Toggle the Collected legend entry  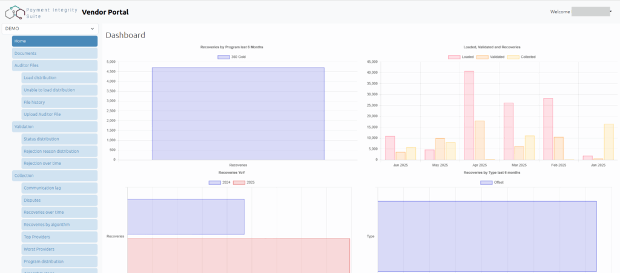(513, 57)
